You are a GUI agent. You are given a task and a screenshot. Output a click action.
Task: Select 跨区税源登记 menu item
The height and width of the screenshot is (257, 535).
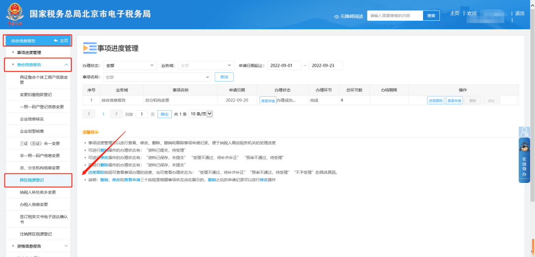(x=32, y=180)
